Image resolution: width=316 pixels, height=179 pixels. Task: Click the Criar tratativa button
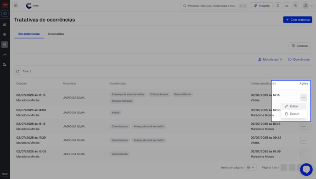pos(298,20)
